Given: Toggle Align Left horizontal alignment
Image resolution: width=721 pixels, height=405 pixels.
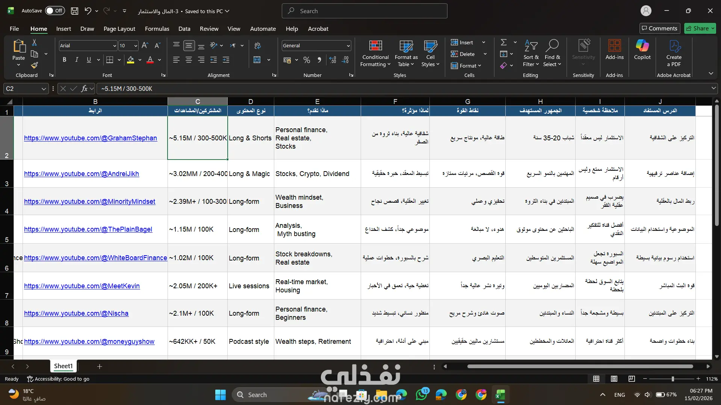Looking at the screenshot, I should pyautogui.click(x=176, y=60).
